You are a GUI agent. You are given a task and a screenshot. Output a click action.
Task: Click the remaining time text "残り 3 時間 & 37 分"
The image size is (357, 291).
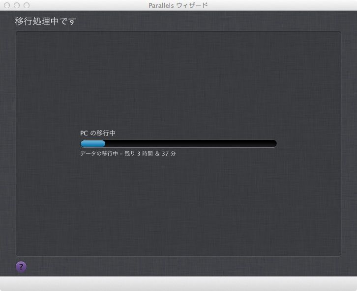coord(150,154)
